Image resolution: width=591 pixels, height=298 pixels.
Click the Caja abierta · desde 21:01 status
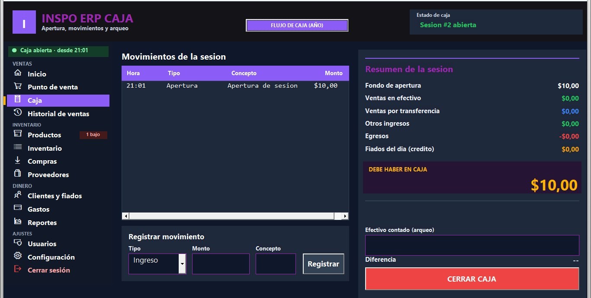(x=58, y=51)
